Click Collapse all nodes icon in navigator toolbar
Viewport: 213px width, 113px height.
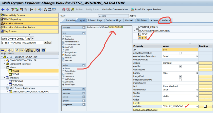point(22,50)
